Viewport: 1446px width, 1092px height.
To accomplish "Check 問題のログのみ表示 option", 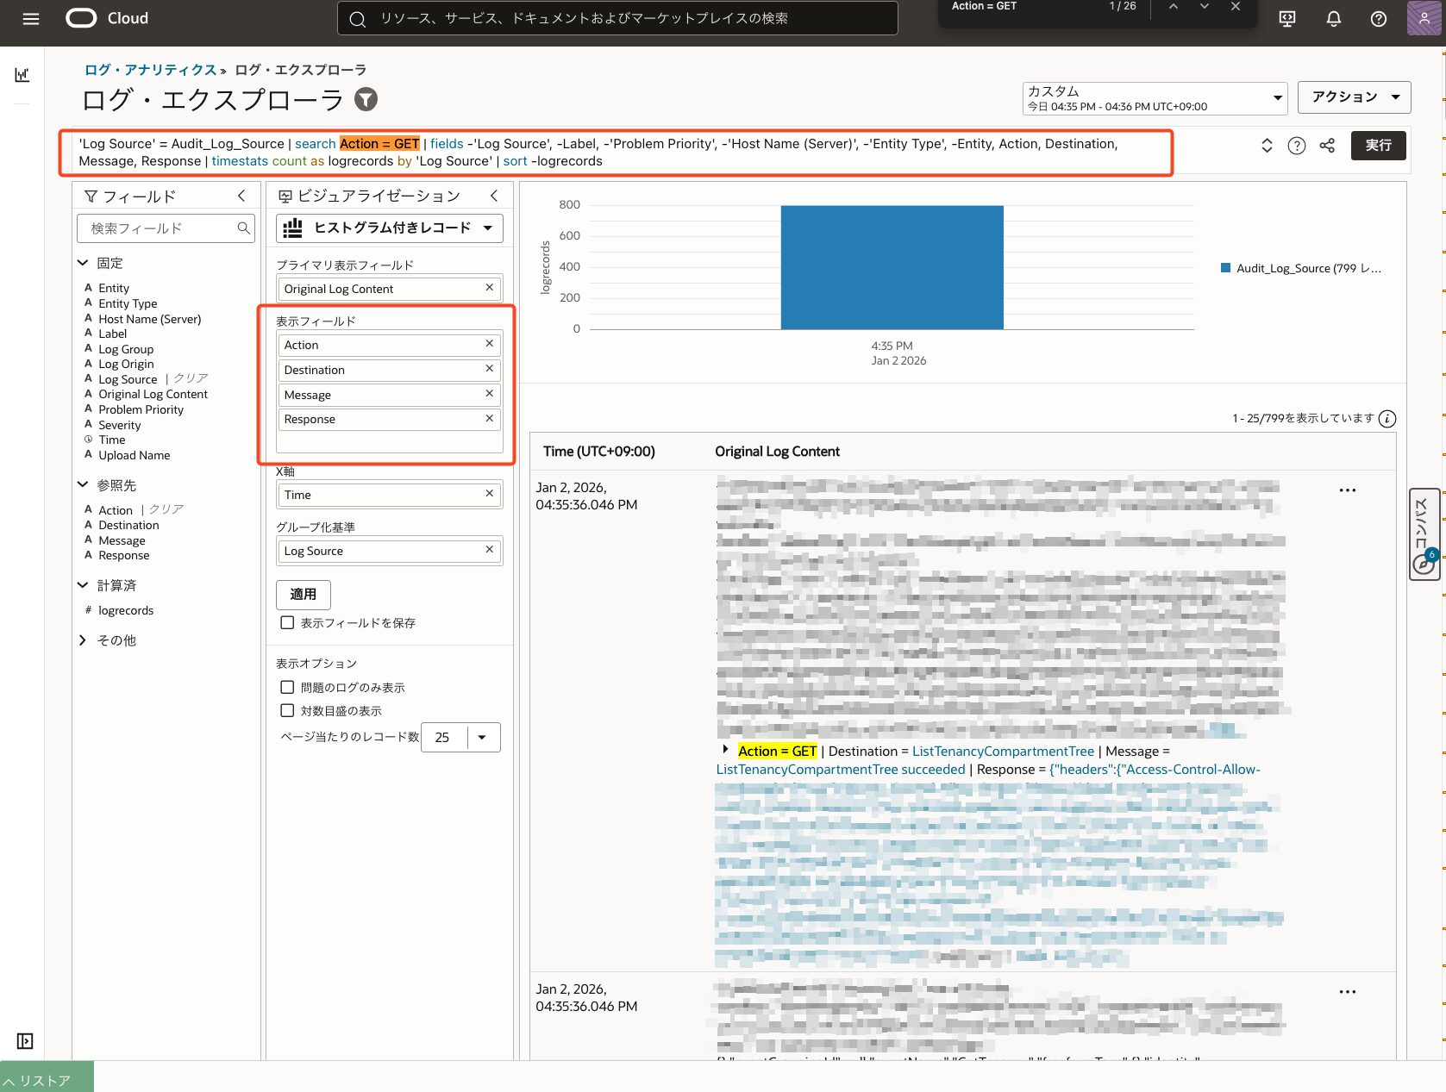I will pos(288,687).
